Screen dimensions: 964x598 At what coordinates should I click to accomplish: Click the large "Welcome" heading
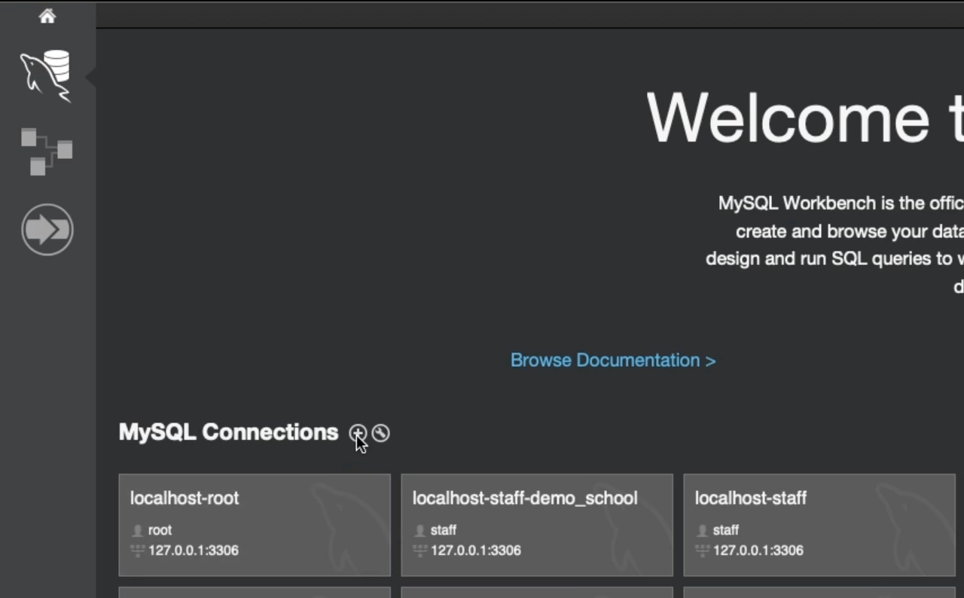tap(787, 117)
